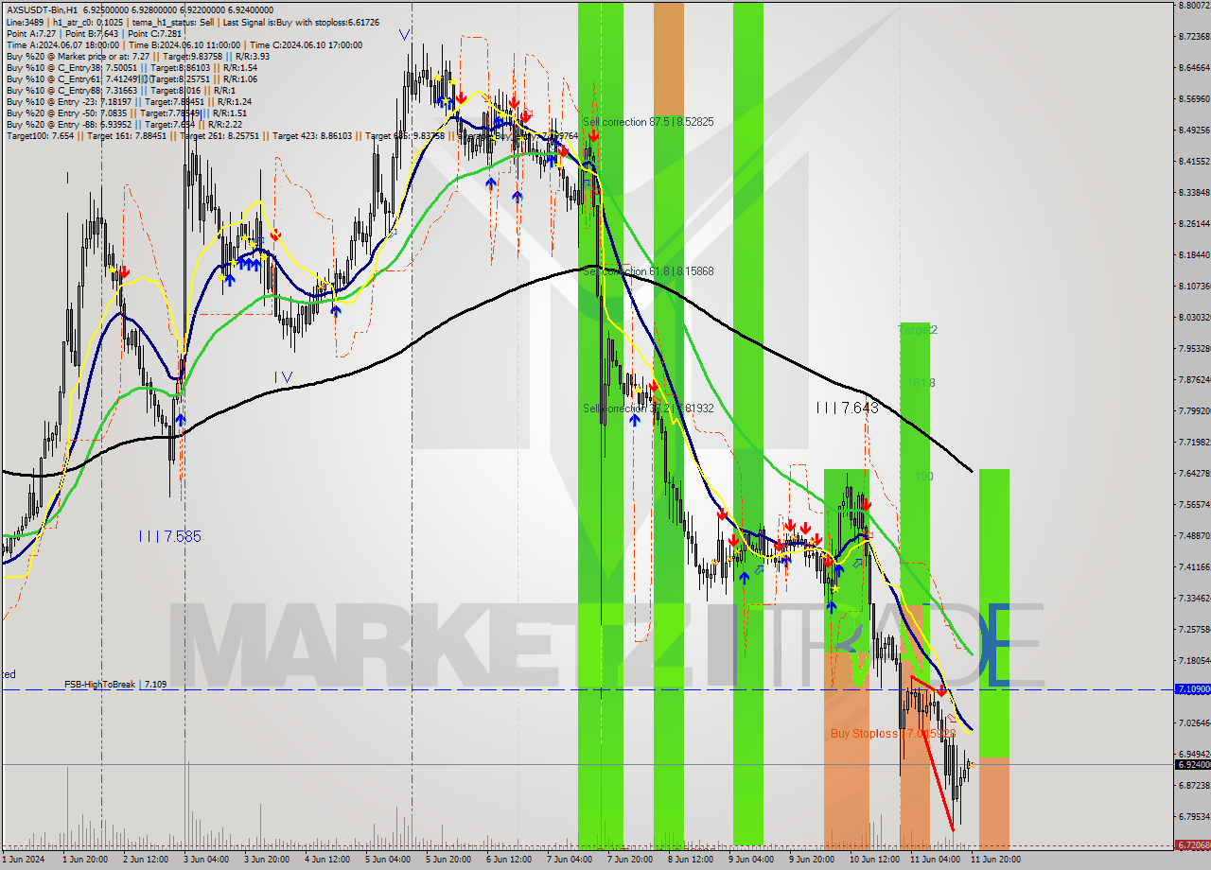The width and height of the screenshot is (1211, 870).
Task: Click the 'I I I 7.585' wave label
Action: pyautogui.click(x=169, y=536)
